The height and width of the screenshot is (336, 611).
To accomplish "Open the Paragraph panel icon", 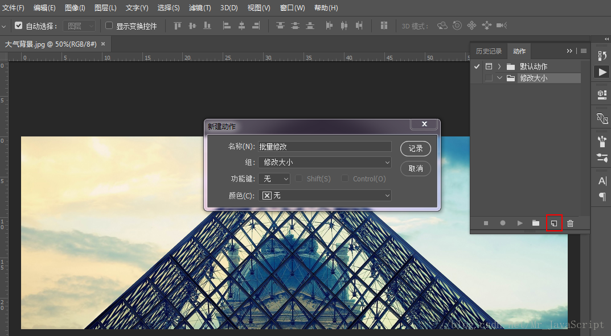I will pos(602,196).
